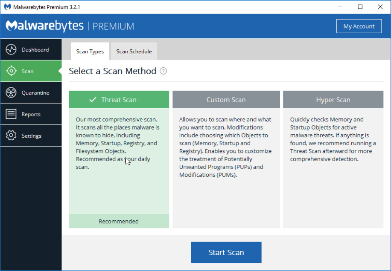Open Quarantine via radiation icon
Screen dimensions: 391x271
pos(11,92)
